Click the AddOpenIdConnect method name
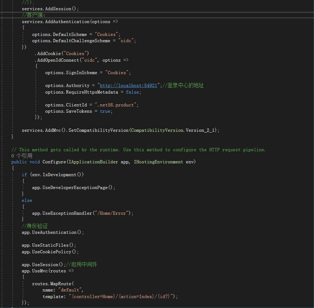The width and height of the screenshot is (314, 308). point(58,60)
